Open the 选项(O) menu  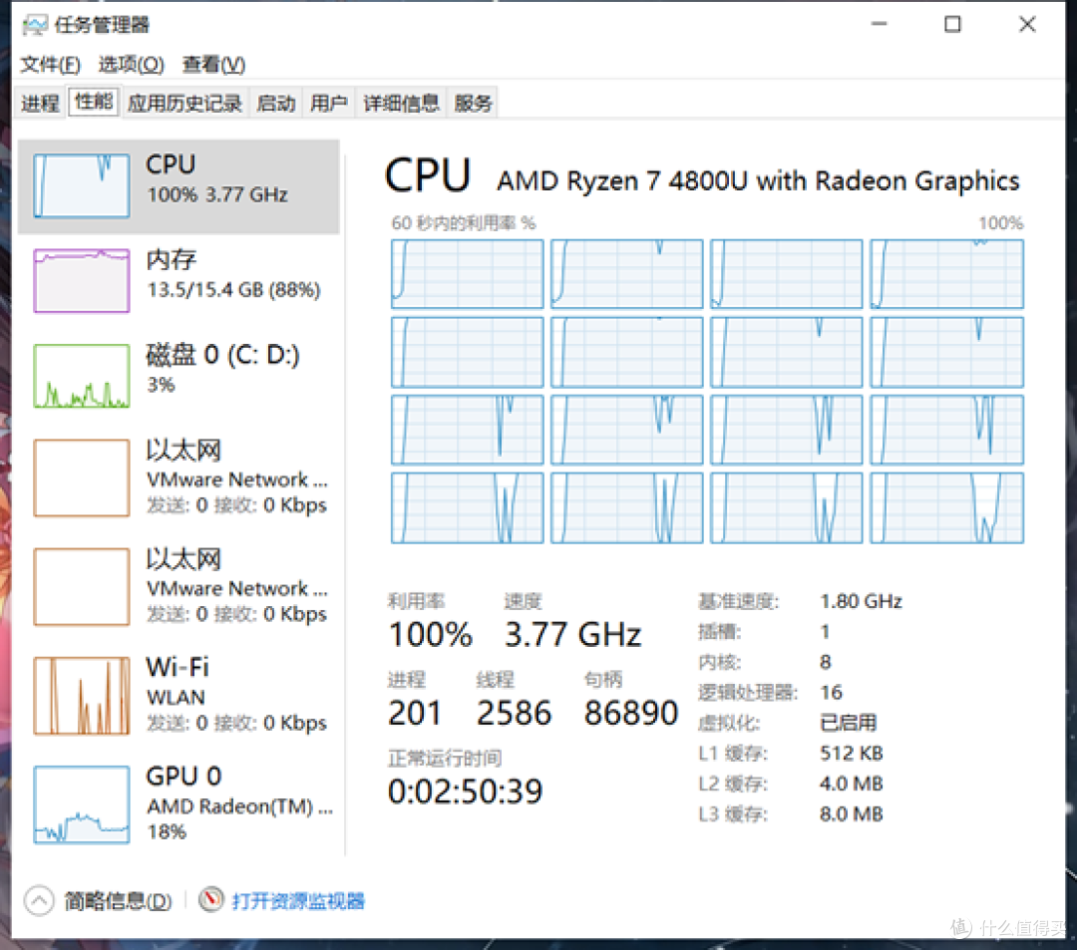coord(132,65)
